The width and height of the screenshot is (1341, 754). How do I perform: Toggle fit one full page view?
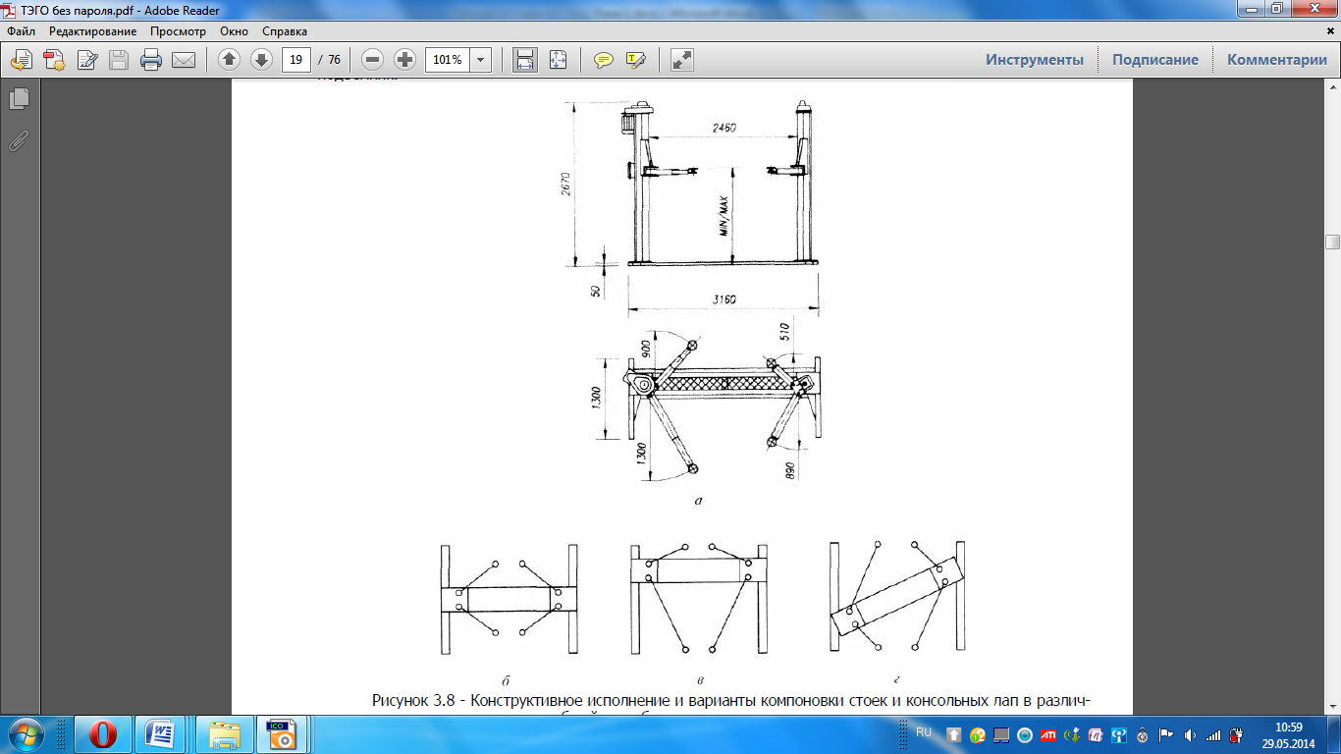(558, 60)
